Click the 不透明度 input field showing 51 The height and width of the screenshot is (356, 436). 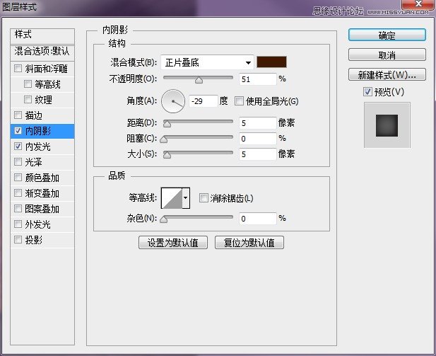(257, 79)
